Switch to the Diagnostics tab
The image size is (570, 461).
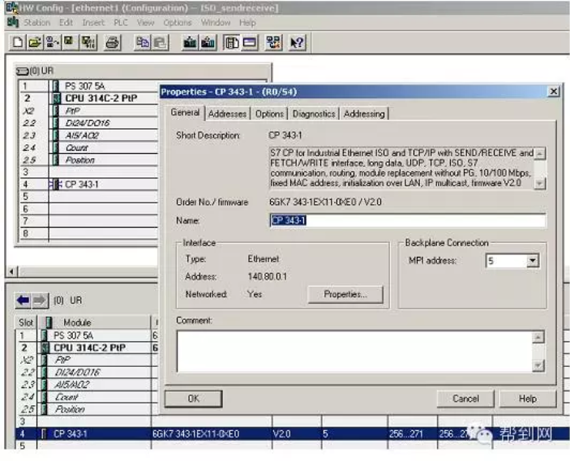click(314, 114)
